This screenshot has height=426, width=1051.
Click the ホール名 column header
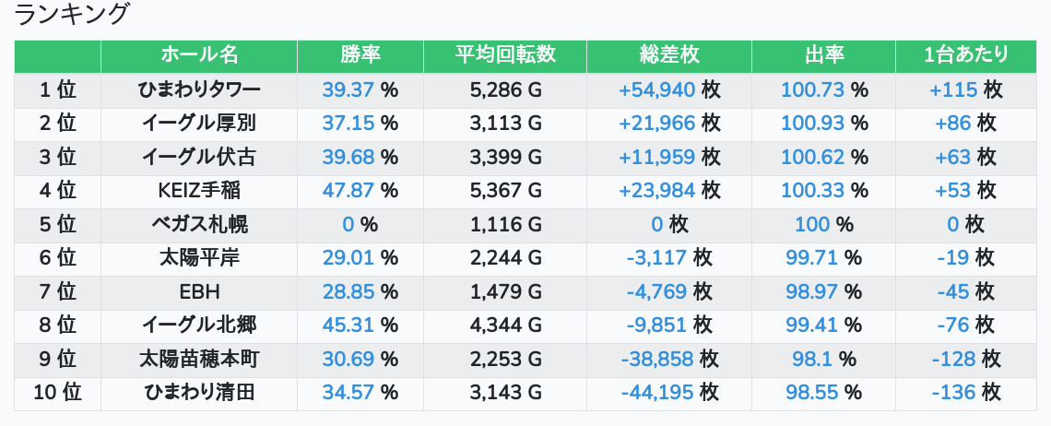[x=199, y=55]
